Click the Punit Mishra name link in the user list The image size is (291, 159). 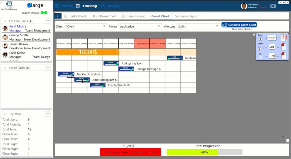click(x=18, y=26)
